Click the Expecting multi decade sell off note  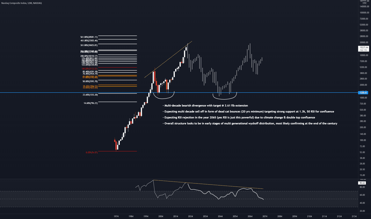[x=248, y=111]
